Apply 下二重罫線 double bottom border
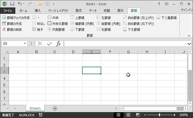 [167, 18]
